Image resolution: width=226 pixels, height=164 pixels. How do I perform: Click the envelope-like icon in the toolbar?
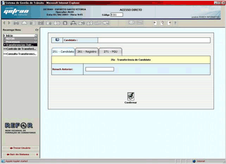(132, 23)
